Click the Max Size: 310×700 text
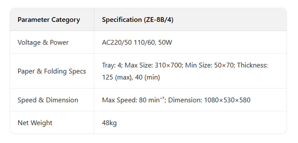 pos(153,65)
